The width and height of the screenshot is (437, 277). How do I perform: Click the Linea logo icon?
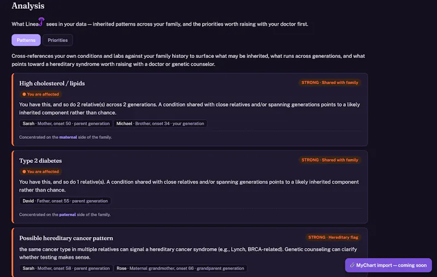pyautogui.click(x=42, y=21)
